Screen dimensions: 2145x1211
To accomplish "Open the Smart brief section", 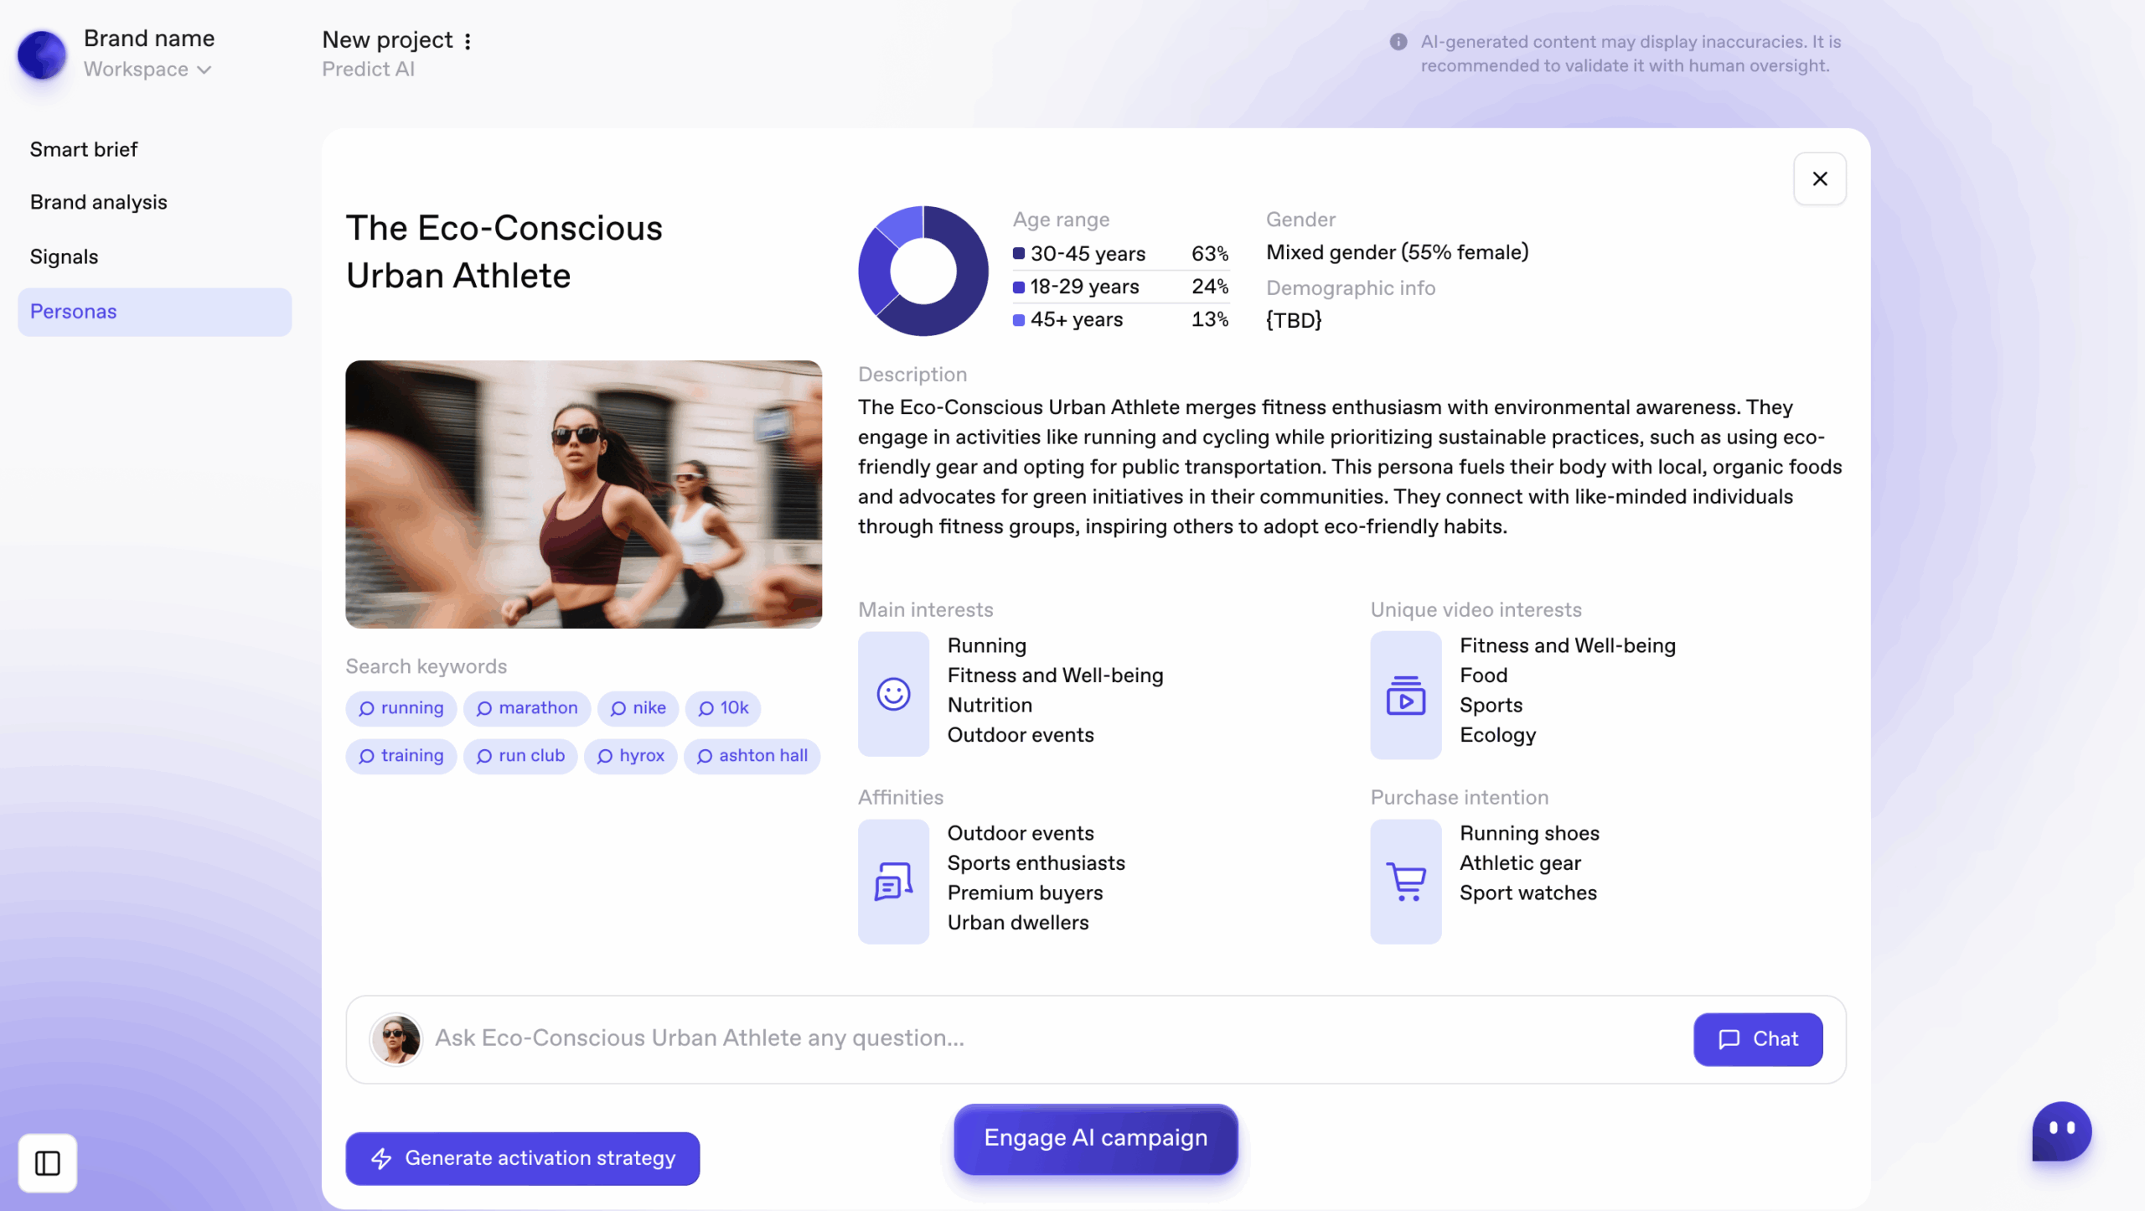I will coord(84,149).
